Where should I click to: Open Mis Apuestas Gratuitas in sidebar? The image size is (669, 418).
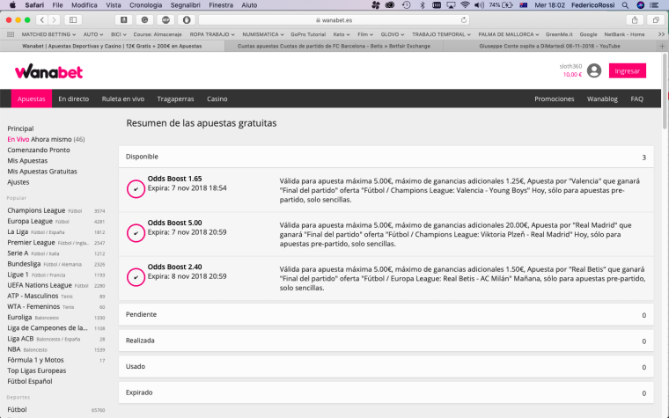point(42,171)
